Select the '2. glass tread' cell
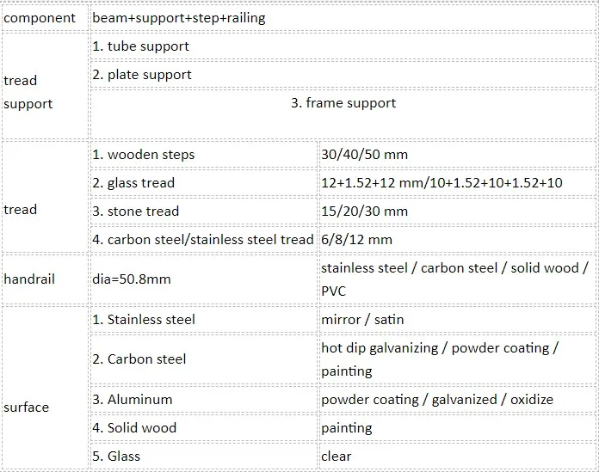Screen dimensions: 599x472 133,182
